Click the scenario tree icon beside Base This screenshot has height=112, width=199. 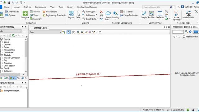(64, 32)
